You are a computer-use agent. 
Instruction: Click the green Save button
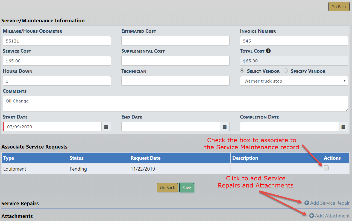click(187, 188)
